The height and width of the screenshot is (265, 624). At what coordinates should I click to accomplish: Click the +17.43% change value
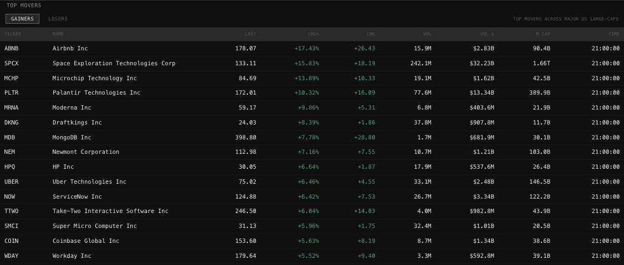point(307,48)
